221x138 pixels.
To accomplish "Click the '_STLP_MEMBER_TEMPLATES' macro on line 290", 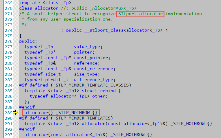I will point(82,118).
